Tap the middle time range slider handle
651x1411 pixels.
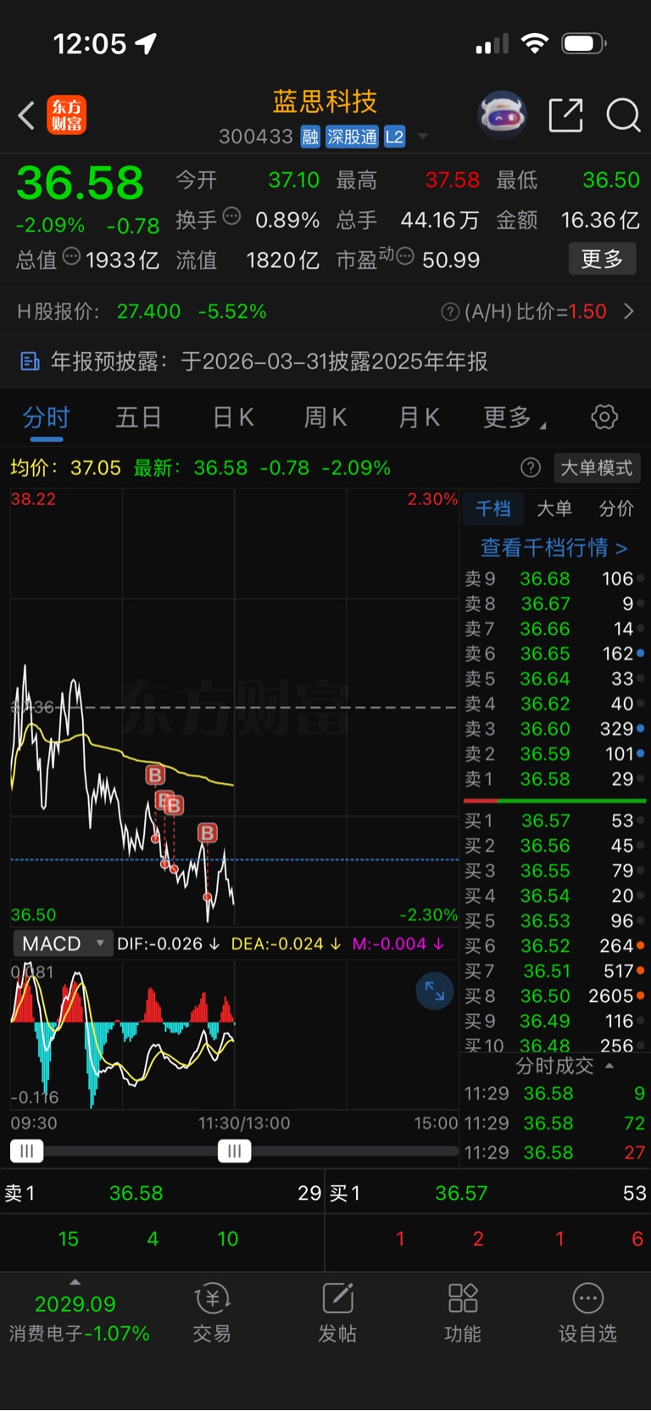click(234, 1151)
